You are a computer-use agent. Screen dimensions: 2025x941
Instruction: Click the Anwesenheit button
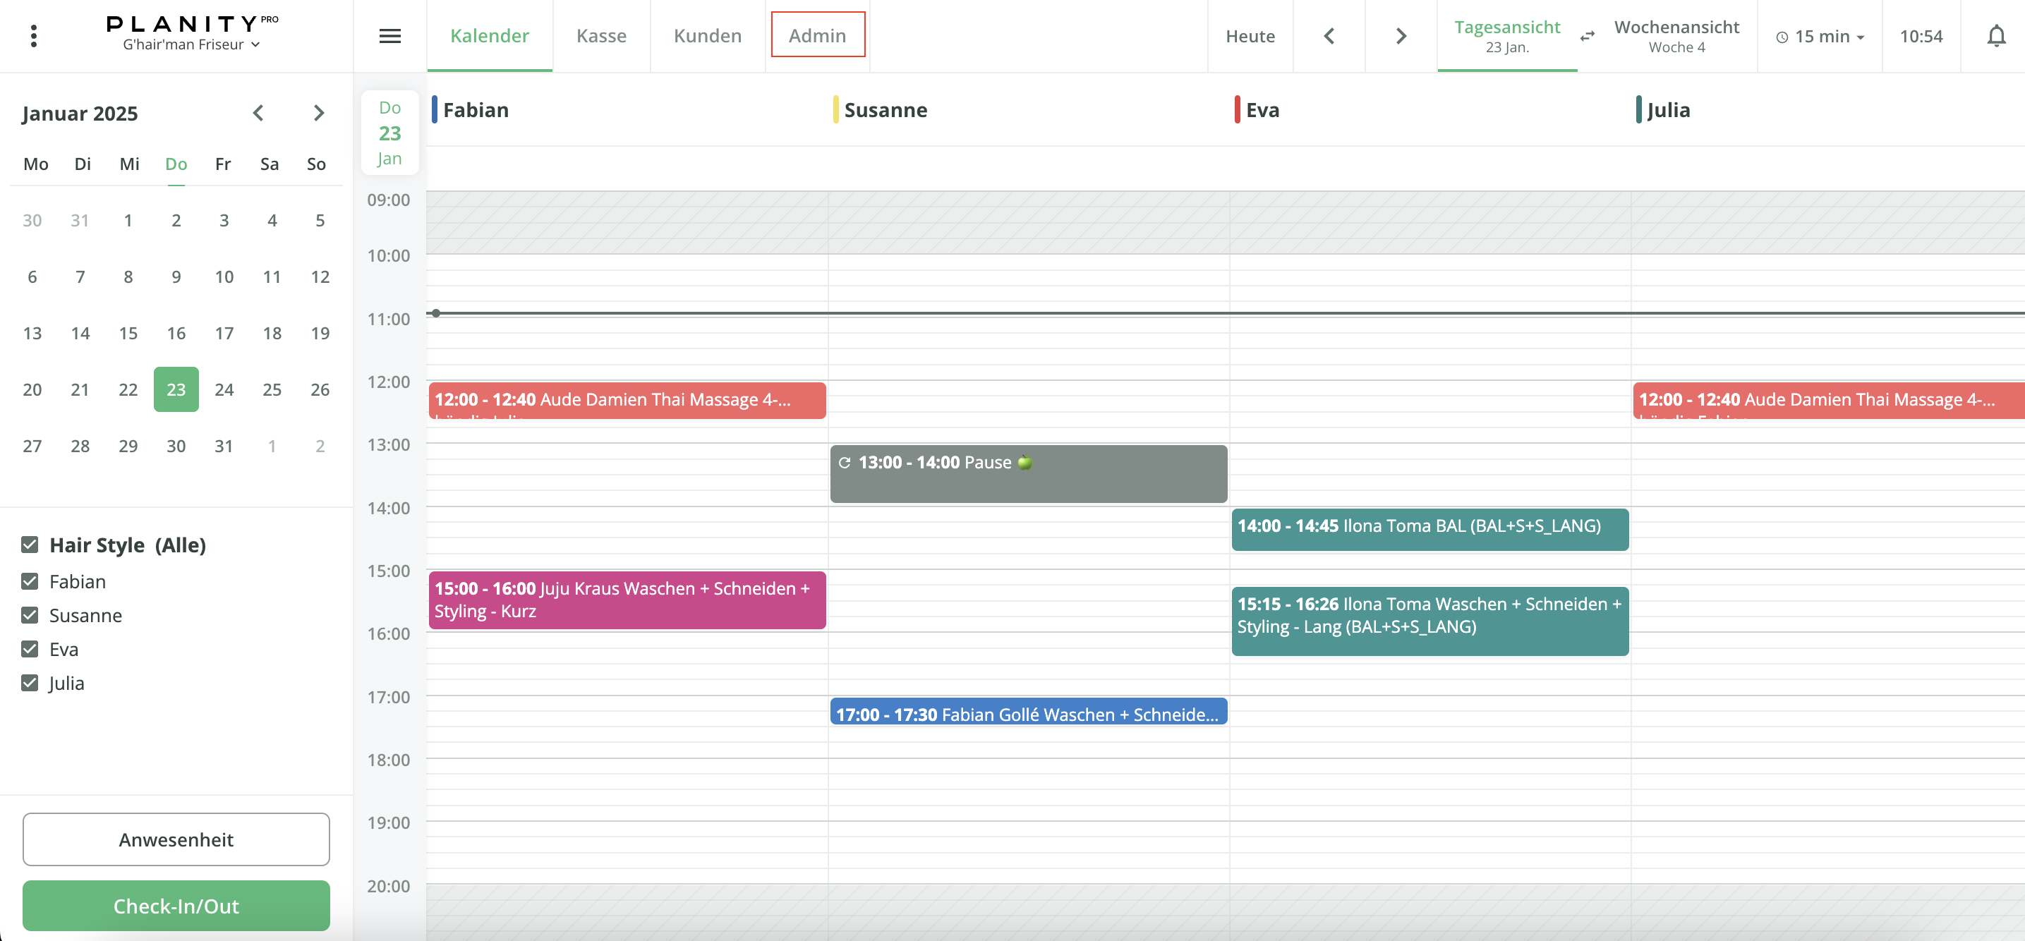click(x=176, y=839)
